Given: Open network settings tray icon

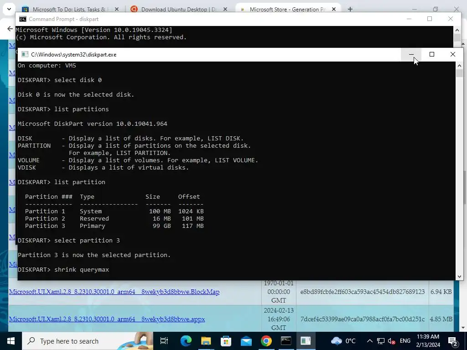Looking at the screenshot, I should point(381,341).
